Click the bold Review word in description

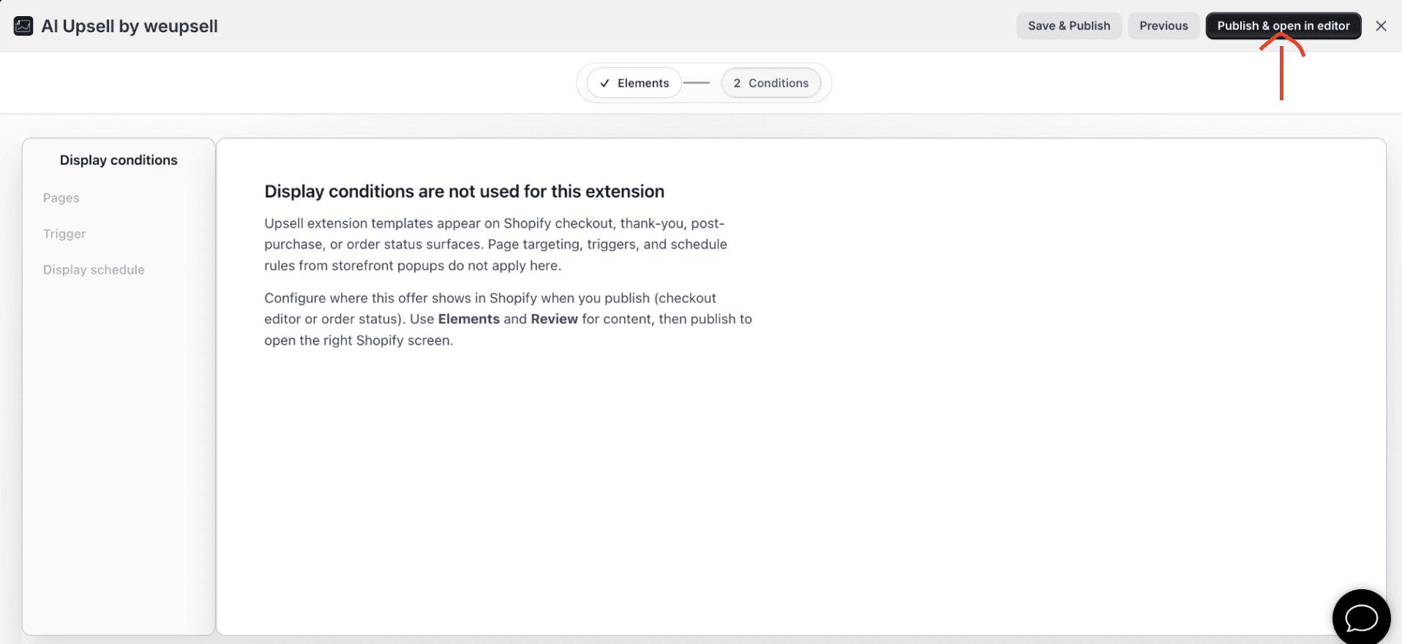point(554,319)
